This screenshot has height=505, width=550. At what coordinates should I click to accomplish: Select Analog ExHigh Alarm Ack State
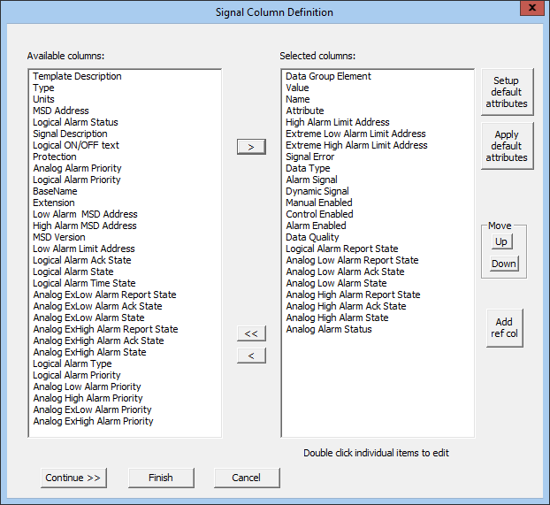tap(98, 340)
